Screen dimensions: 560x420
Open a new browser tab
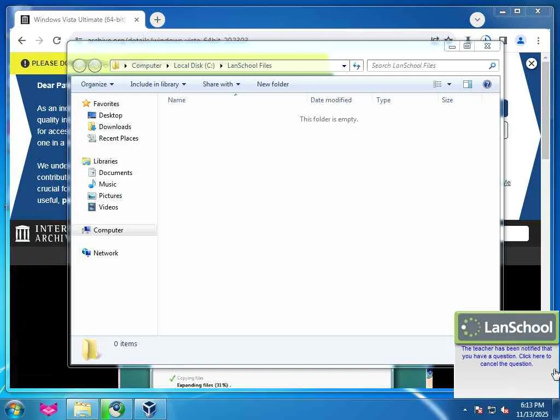tap(157, 20)
